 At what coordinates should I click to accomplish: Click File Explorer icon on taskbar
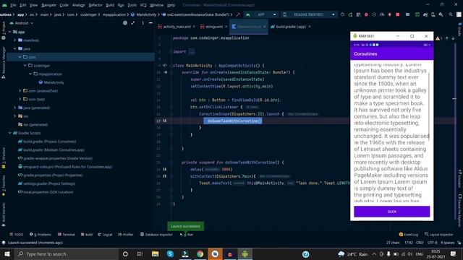(156, 253)
